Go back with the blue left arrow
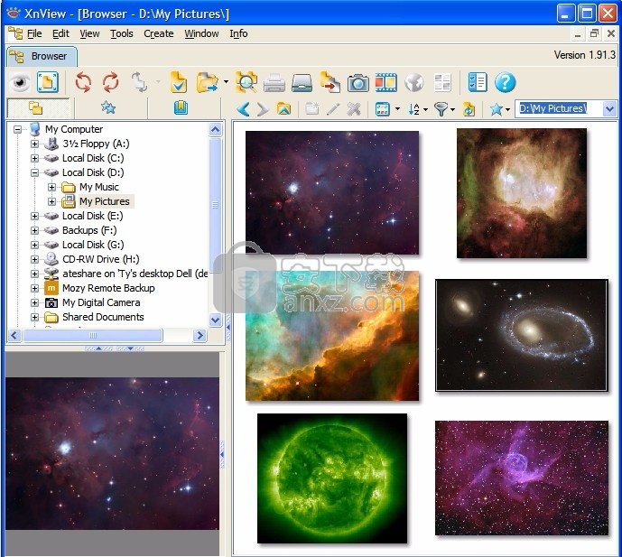The image size is (622, 557). 243,108
